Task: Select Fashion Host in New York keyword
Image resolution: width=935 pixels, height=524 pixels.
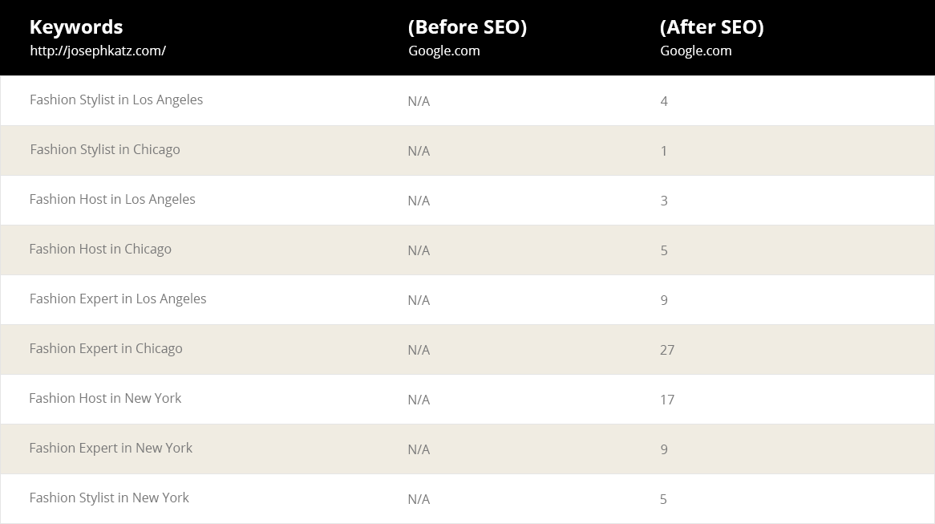Action: coord(105,398)
